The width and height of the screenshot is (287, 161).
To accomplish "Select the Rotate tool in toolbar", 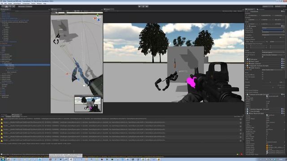I will (x=10, y=6).
